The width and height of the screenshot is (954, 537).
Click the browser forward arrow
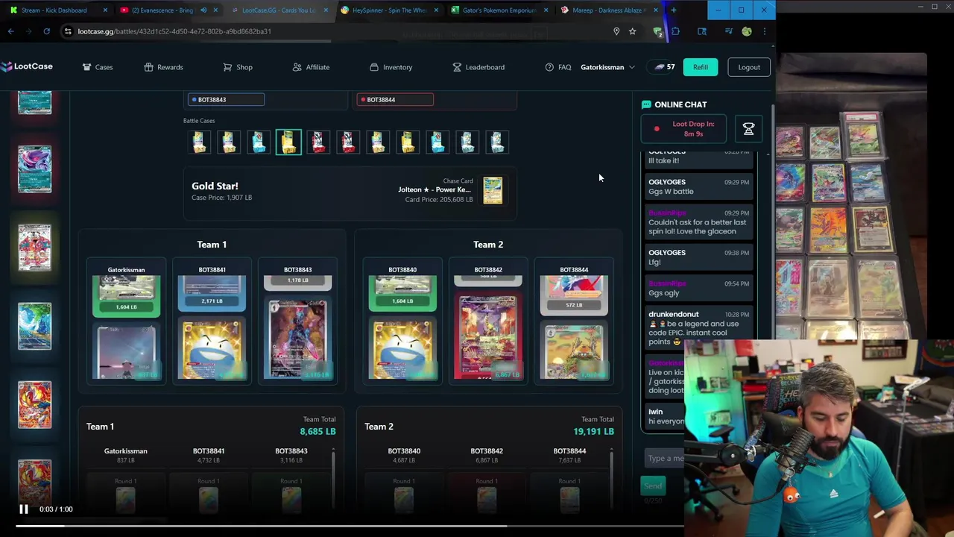tap(28, 31)
